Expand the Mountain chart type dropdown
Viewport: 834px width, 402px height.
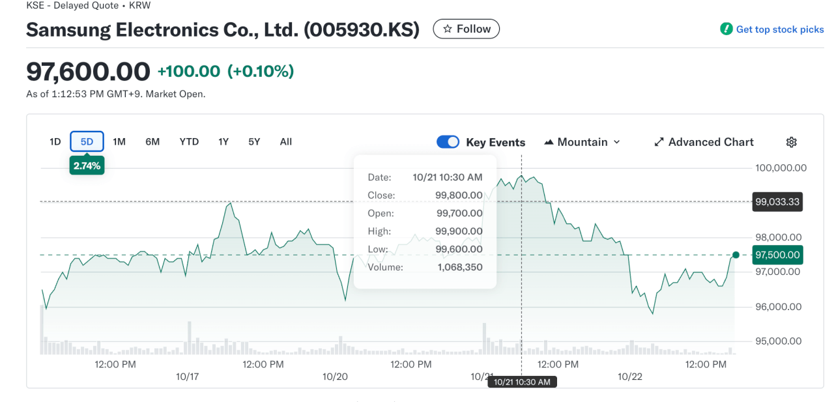[616, 142]
